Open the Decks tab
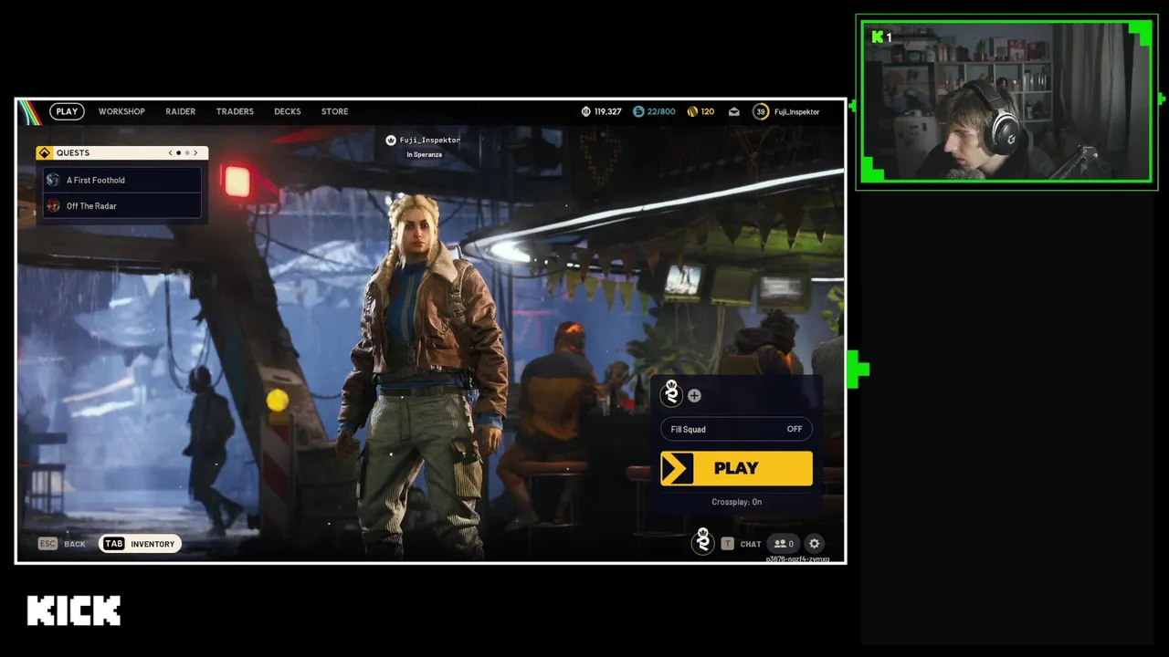This screenshot has height=657, width=1169. (x=287, y=111)
